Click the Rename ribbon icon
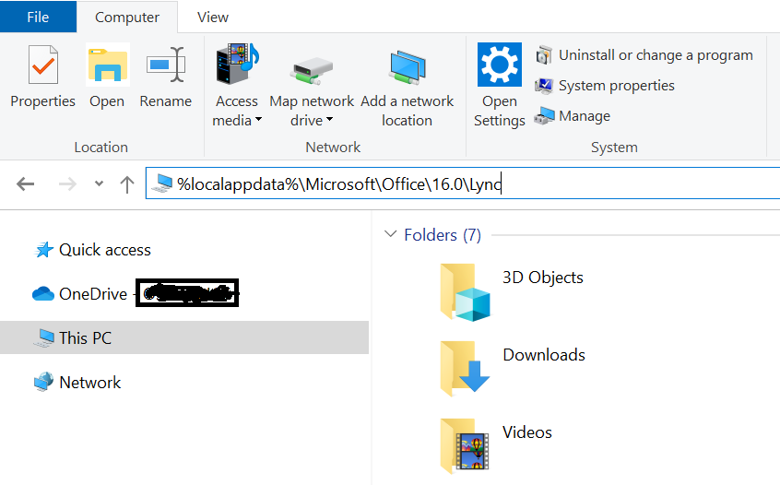Image resolution: width=780 pixels, height=485 pixels. pyautogui.click(x=166, y=67)
